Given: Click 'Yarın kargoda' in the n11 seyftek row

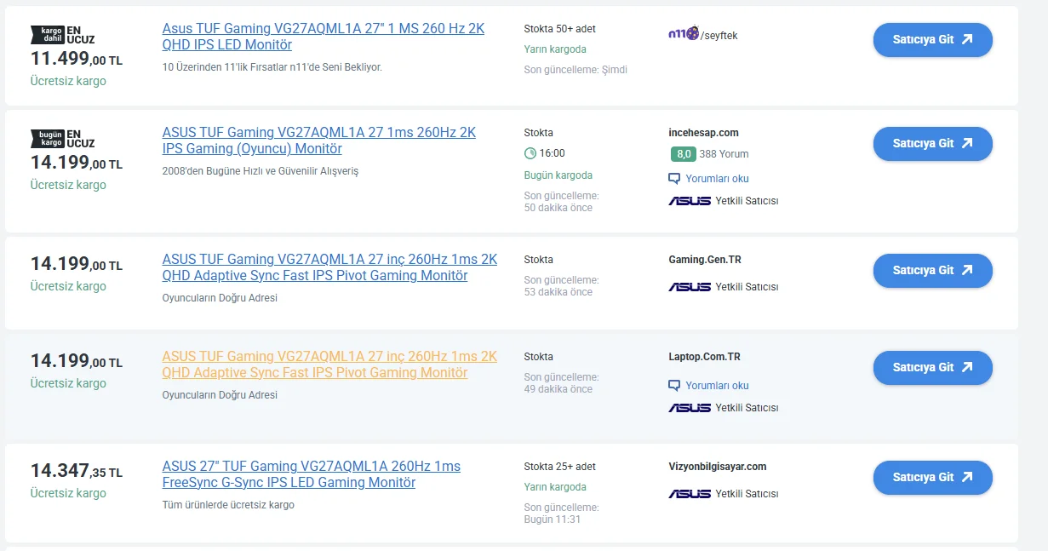Looking at the screenshot, I should 555,49.
